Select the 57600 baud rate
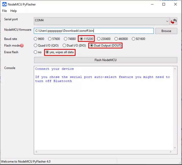Screen dimensions: 182x165 [54, 39]
